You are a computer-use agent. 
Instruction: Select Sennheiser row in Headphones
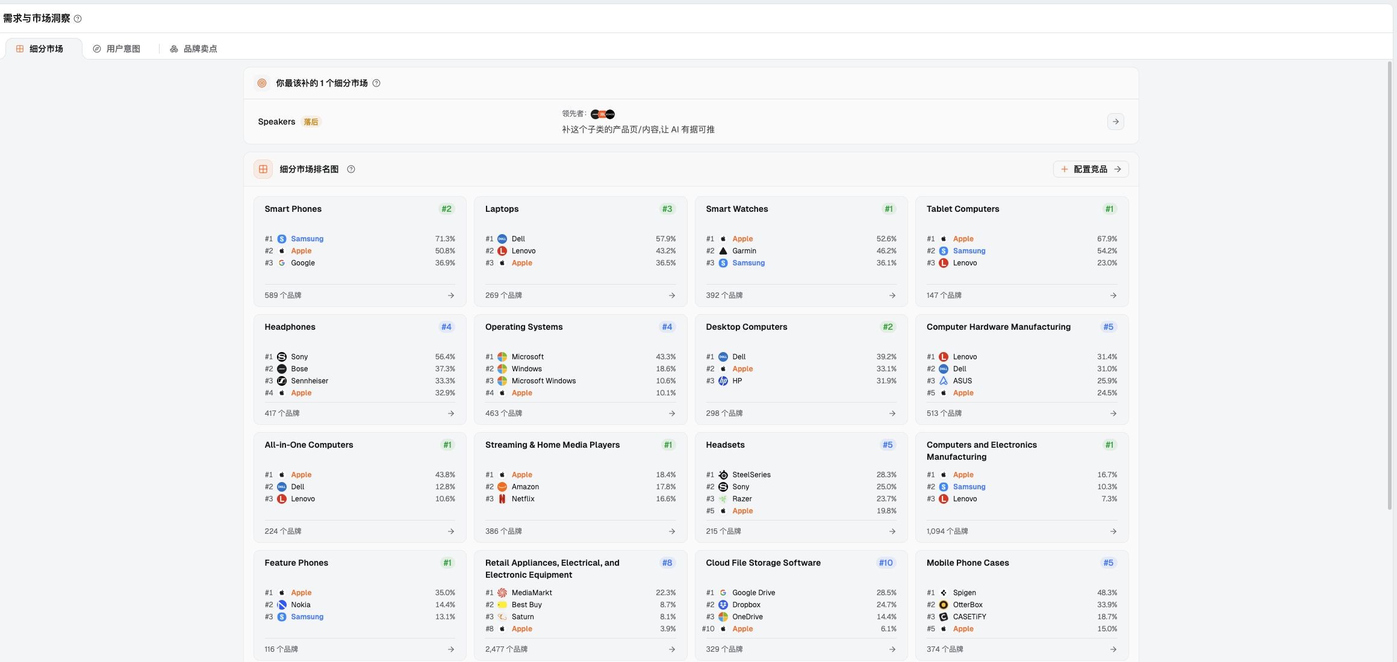tap(359, 381)
